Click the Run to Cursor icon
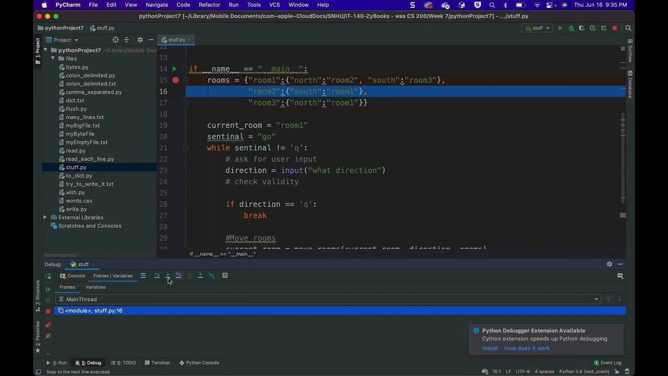This screenshot has height=376, width=668. coord(211,276)
